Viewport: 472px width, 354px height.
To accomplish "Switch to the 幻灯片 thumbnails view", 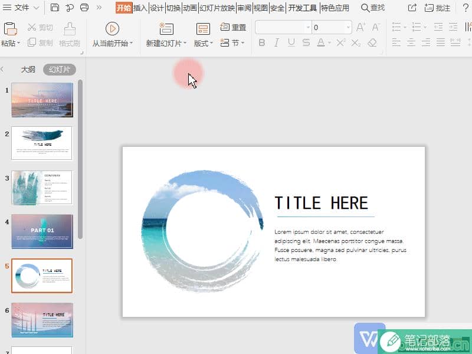I will click(x=60, y=70).
